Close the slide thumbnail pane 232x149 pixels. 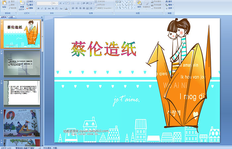click(x=42, y=17)
